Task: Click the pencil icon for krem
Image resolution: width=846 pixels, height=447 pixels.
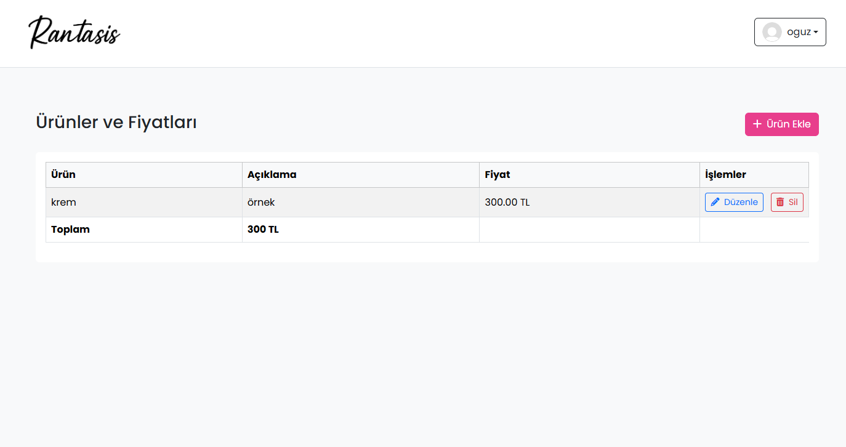Action: point(715,202)
